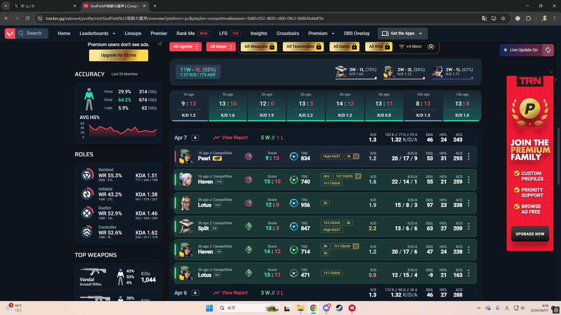Viewport: 561px width, 315px height.
Task: Expand the +4 More filters
Action: [410, 46]
